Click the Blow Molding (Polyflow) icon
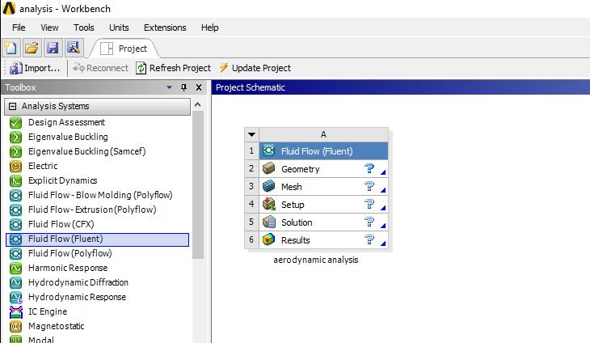590x343 pixels. [15, 195]
